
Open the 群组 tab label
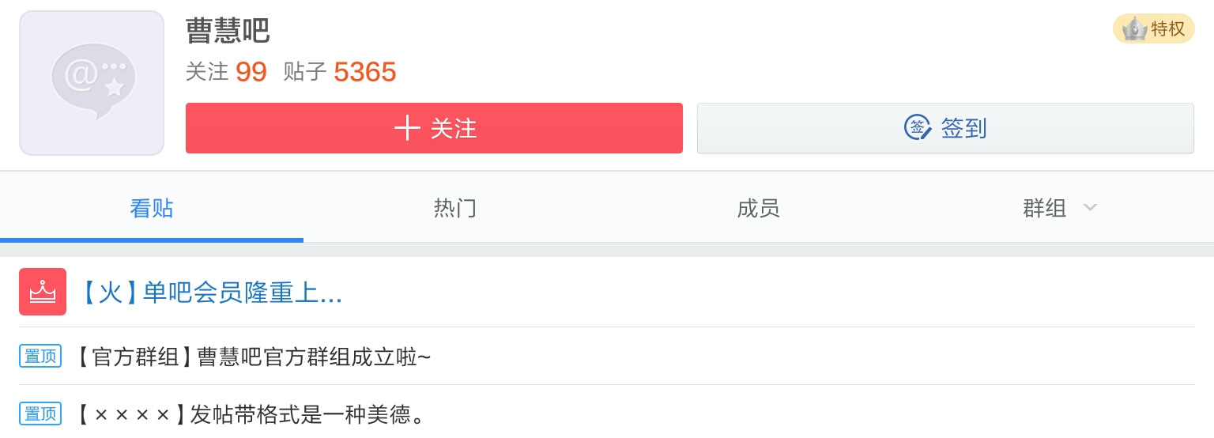click(1045, 209)
